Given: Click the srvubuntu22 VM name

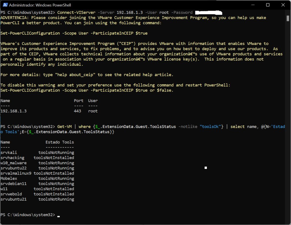Looking at the screenshot, I should 13,168.
